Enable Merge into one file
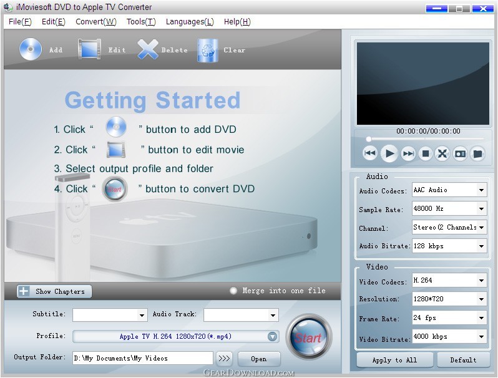 [233, 291]
